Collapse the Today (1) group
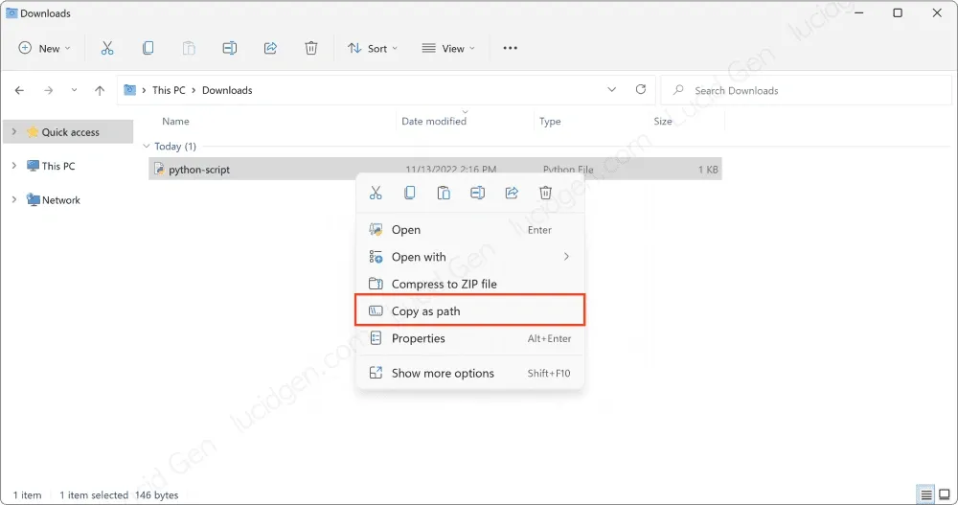 point(146,147)
